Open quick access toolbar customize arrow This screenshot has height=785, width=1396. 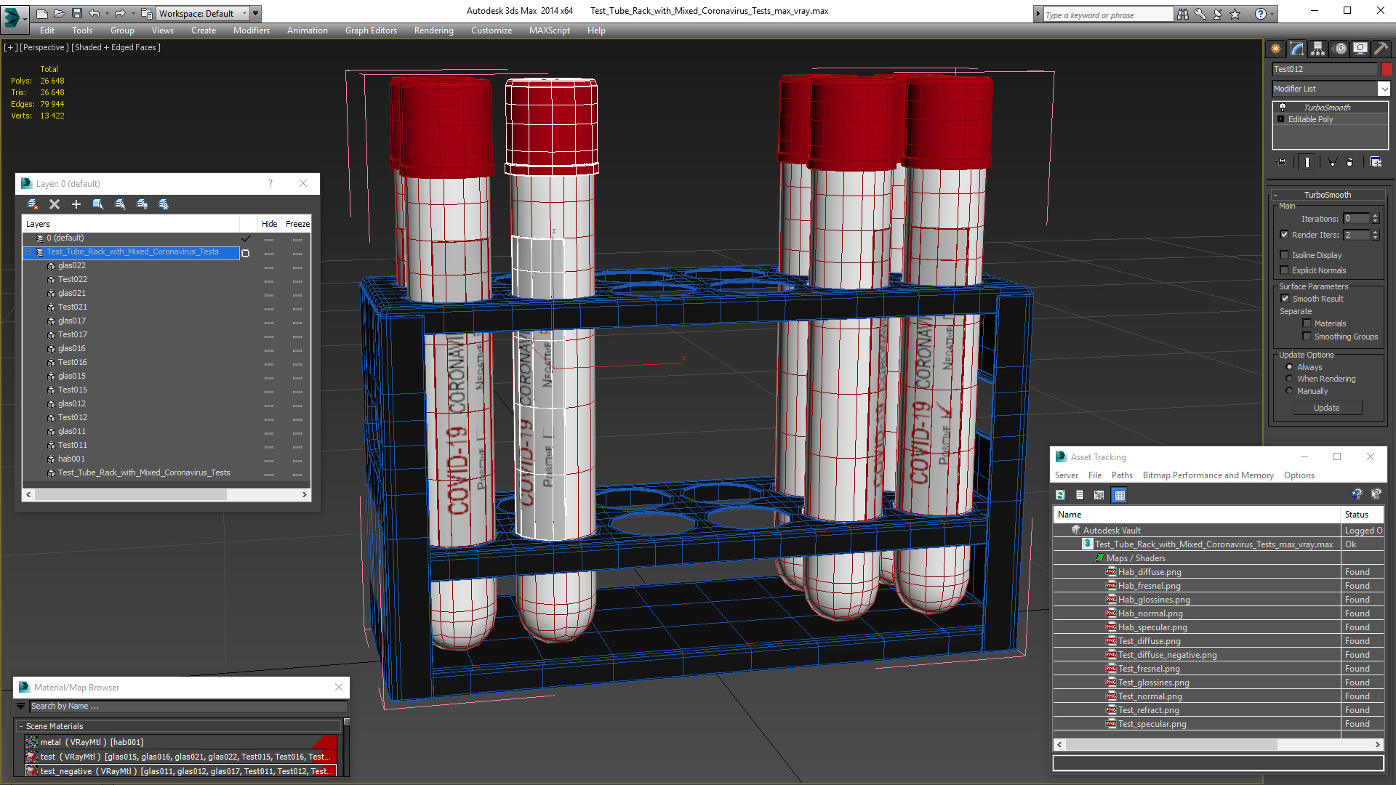click(255, 13)
